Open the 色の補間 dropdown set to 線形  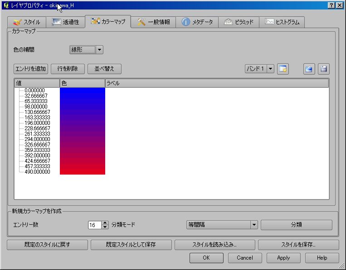[86, 50]
